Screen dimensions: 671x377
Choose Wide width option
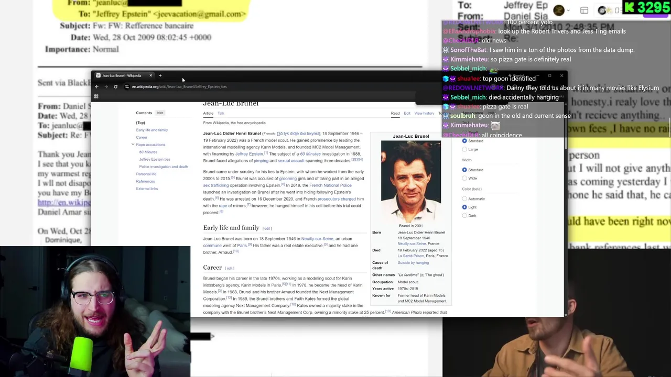pos(464,178)
